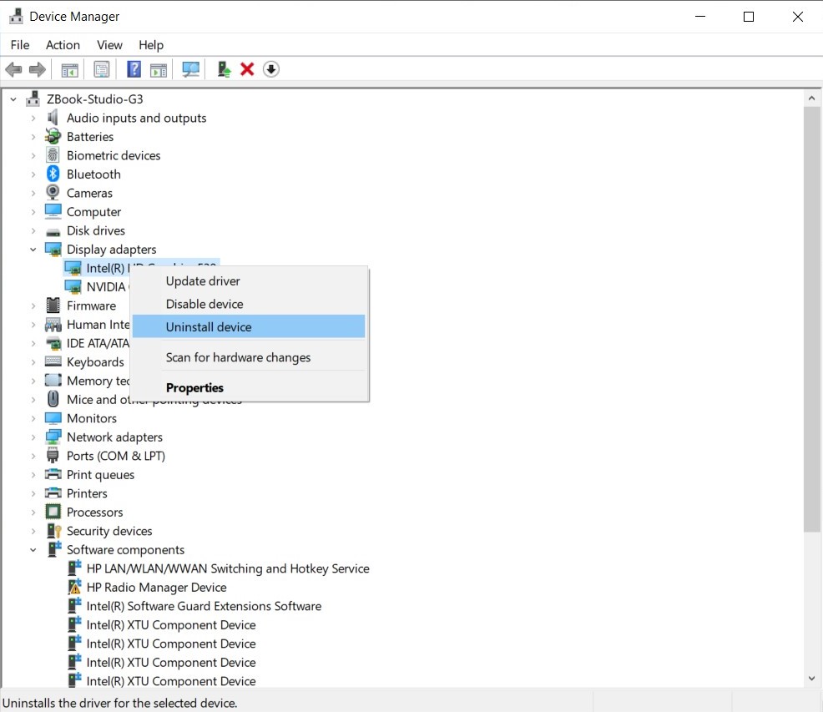Choose Uninstall device from context menu
Image resolution: width=823 pixels, height=712 pixels.
point(209,327)
